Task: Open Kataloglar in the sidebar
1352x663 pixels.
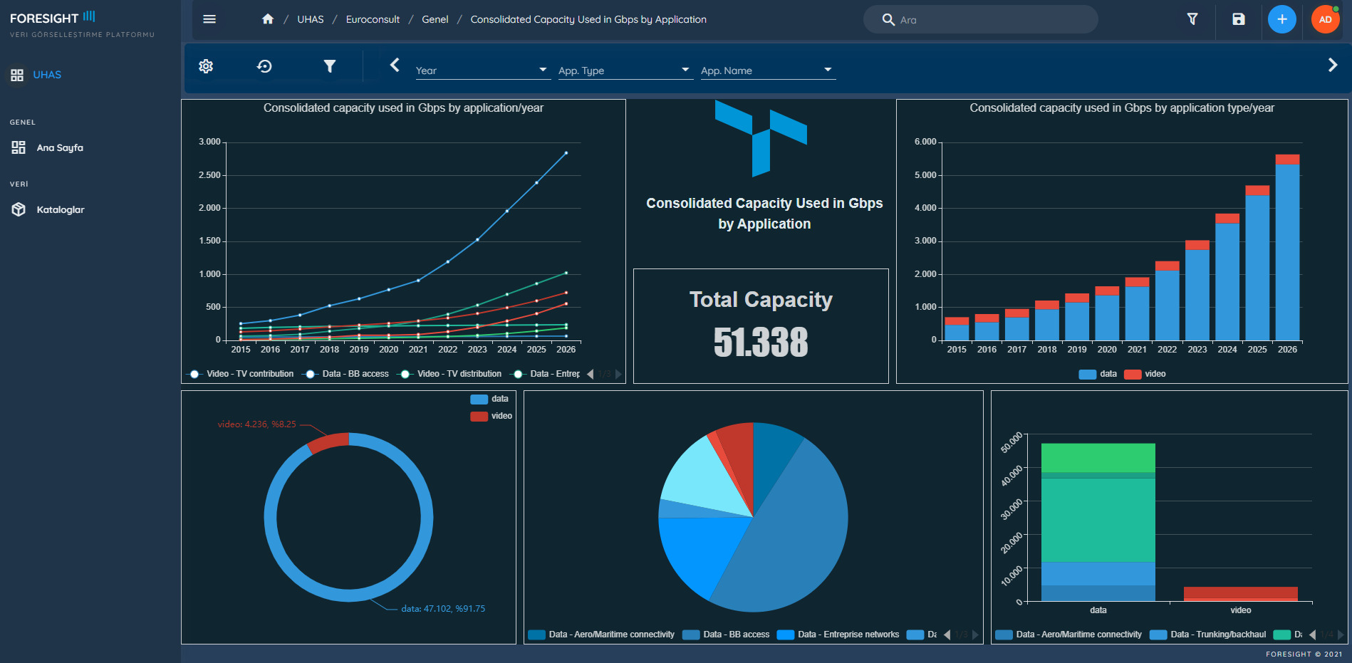Action: [x=61, y=209]
